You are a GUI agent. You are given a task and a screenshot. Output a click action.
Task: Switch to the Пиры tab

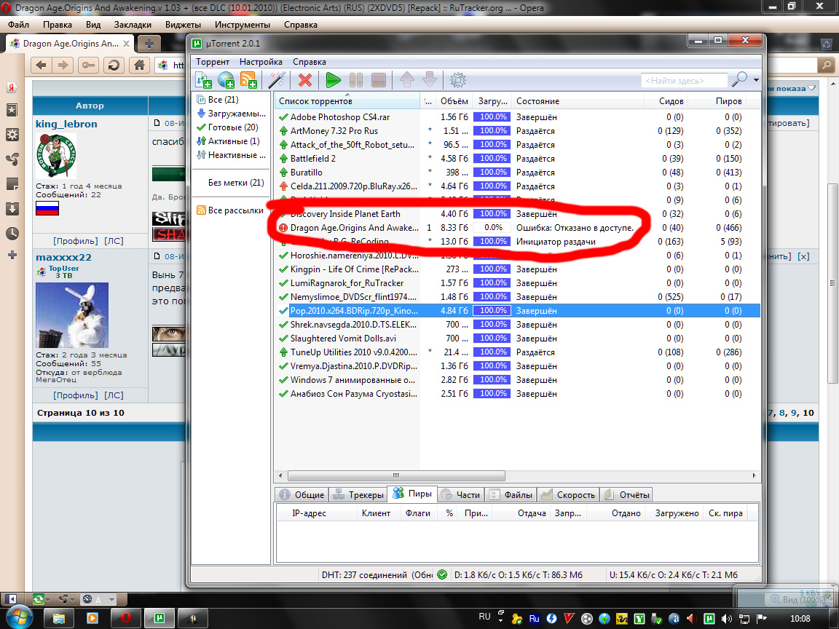click(412, 494)
